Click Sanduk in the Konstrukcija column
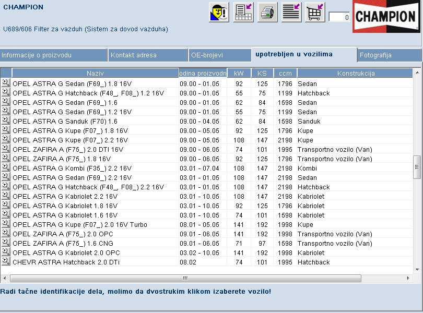The image size is (423, 313). [x=309, y=122]
